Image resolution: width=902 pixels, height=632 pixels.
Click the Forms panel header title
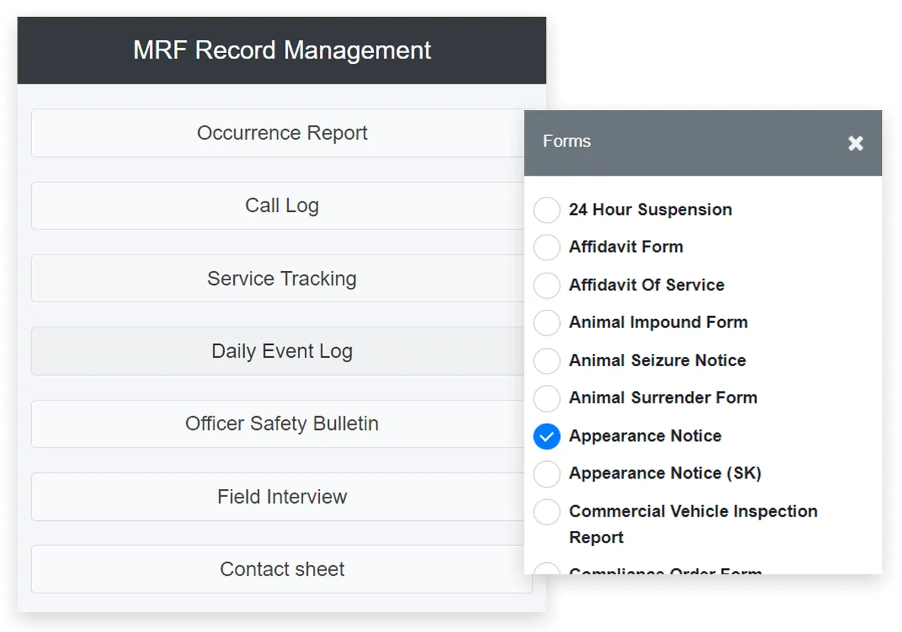(567, 141)
